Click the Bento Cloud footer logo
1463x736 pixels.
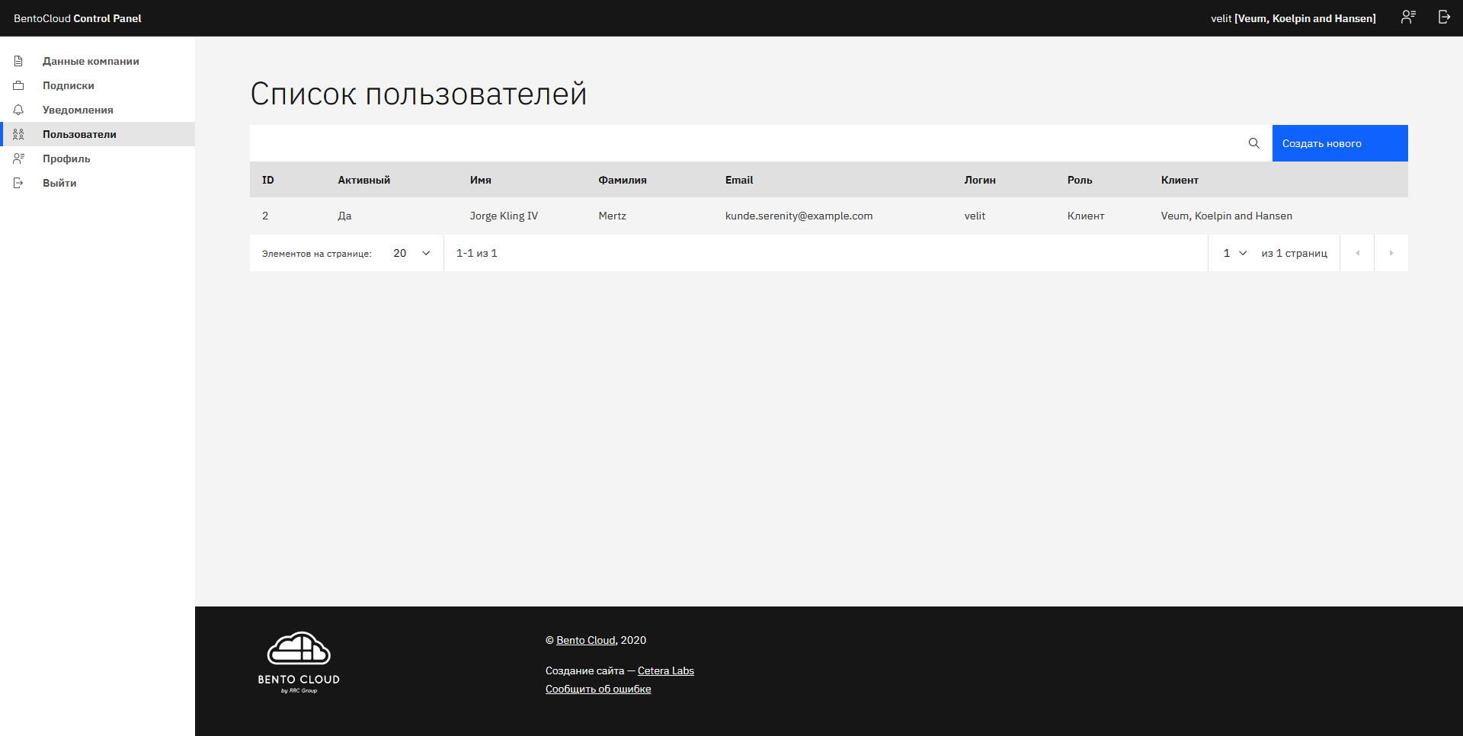(299, 662)
